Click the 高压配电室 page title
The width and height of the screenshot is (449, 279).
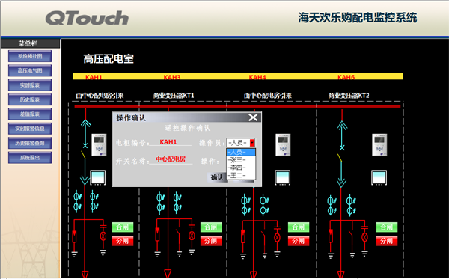(109, 59)
